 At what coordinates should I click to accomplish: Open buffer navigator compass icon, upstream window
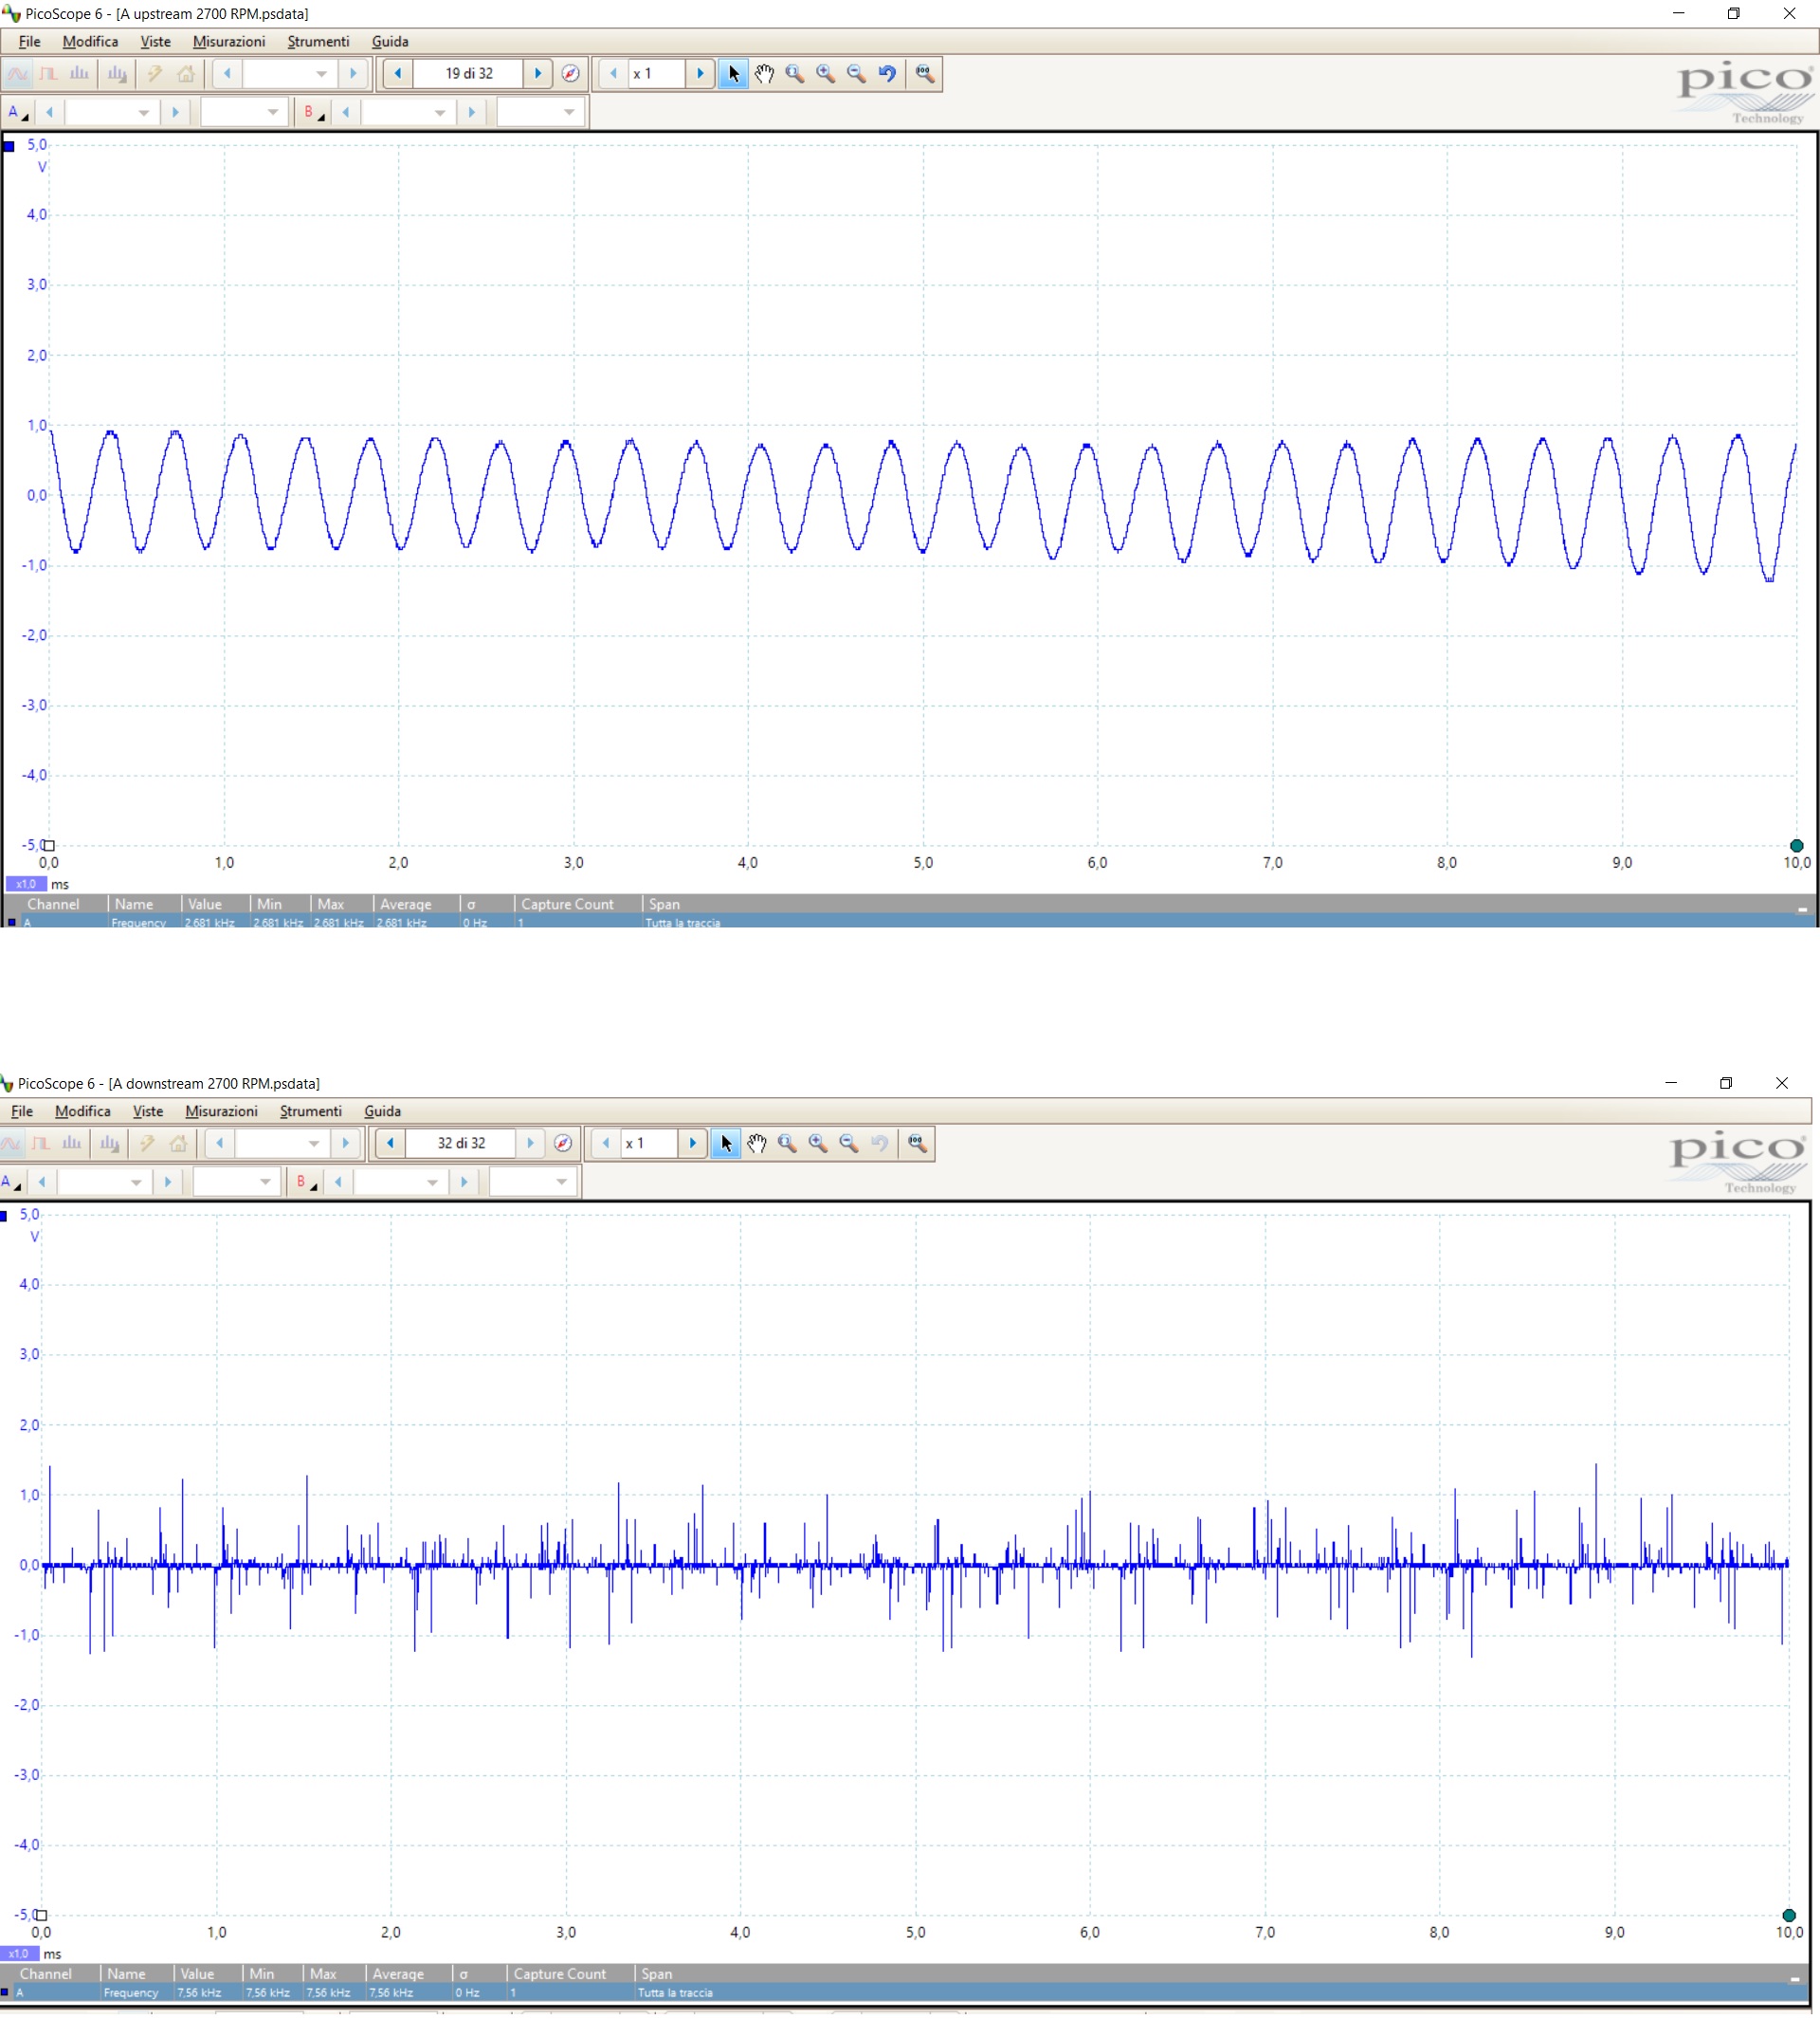(570, 74)
